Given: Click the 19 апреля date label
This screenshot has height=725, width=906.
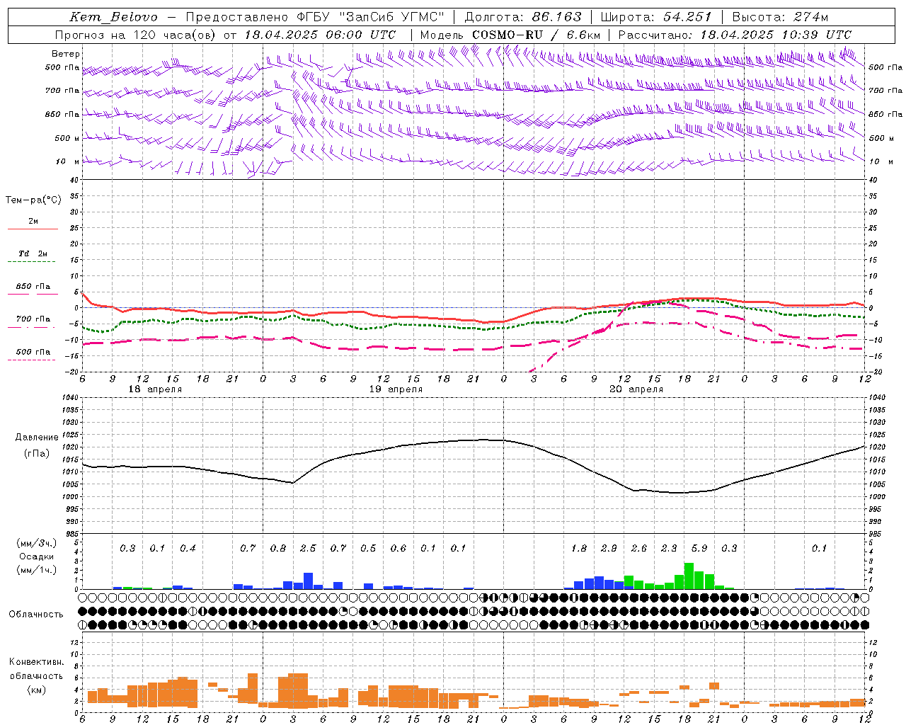Looking at the screenshot, I should pos(396,389).
